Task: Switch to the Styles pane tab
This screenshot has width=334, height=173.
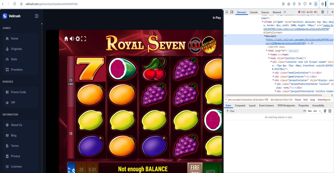Action: click(228, 106)
